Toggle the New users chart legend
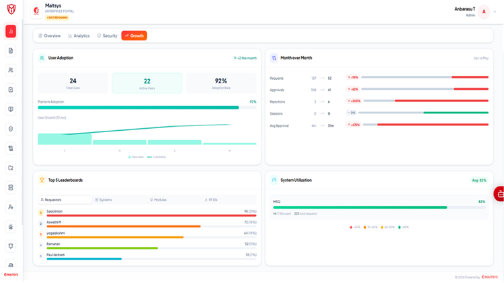 click(136, 157)
